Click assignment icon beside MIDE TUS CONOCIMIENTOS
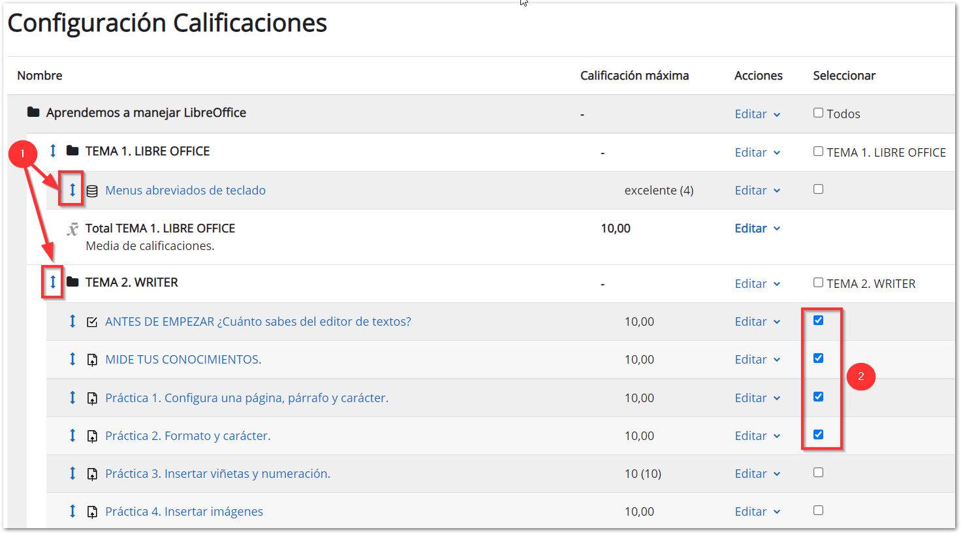Image resolution: width=961 pixels, height=534 pixels. (x=92, y=360)
